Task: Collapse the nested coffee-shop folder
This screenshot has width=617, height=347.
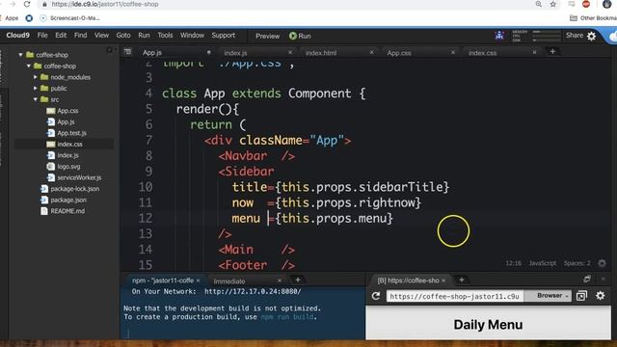Action: pos(29,67)
